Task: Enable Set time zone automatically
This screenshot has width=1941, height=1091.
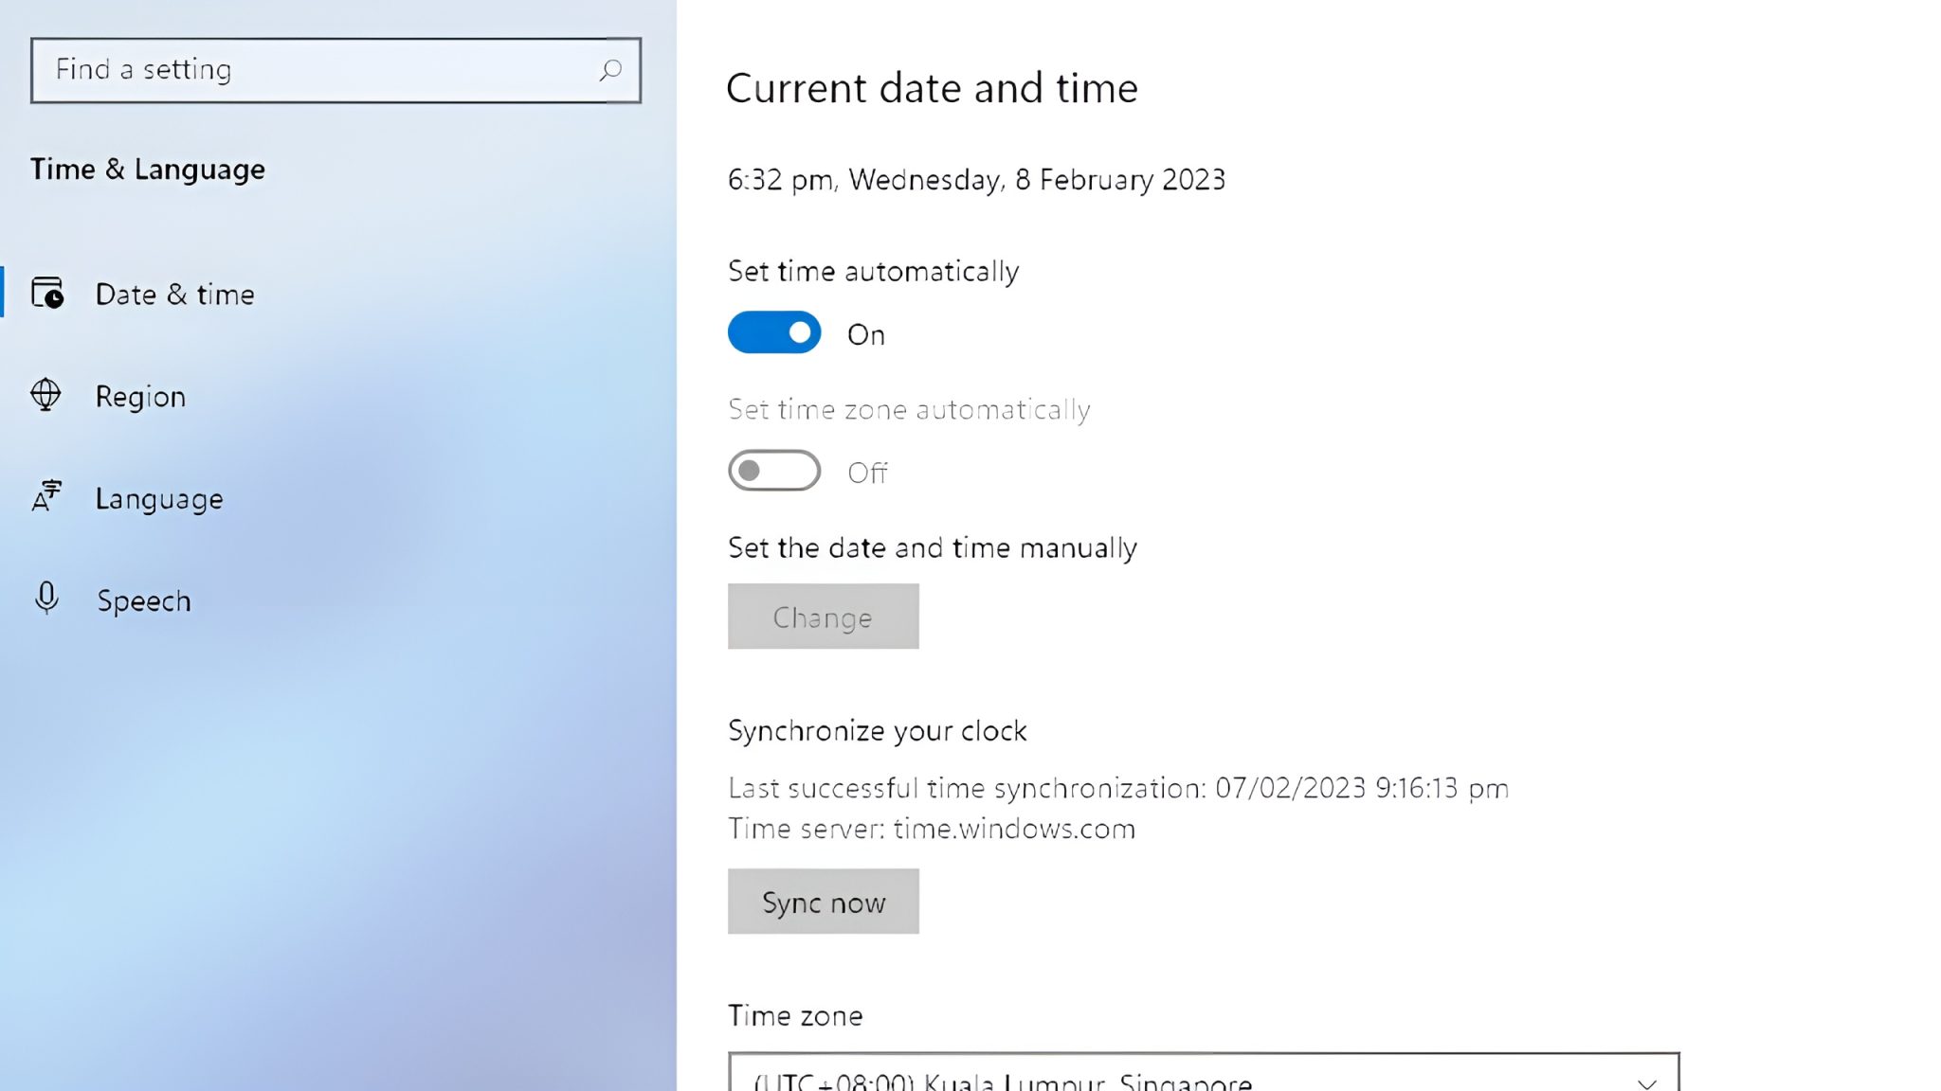Action: (774, 471)
